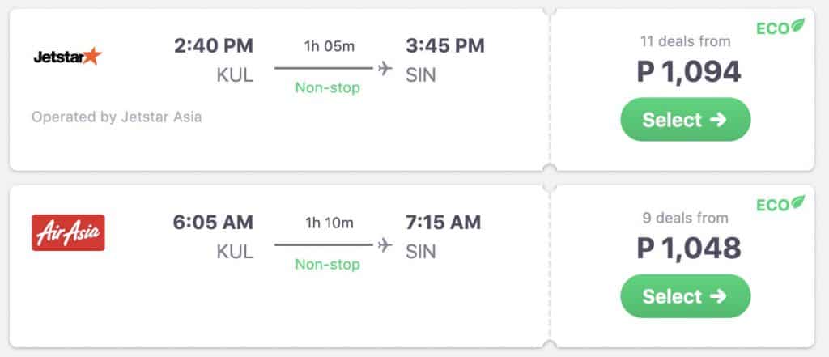This screenshot has height=357, width=829.
Task: Select the Jetstar flight for P 1,094
Action: point(685,120)
